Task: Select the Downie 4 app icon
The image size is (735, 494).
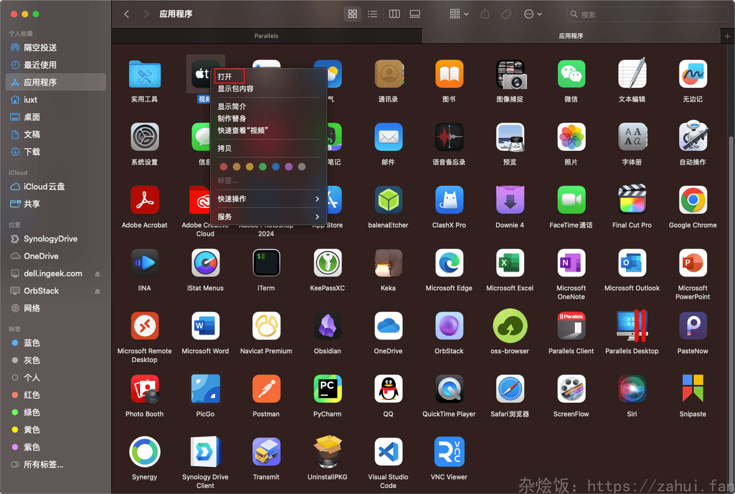Action: (x=510, y=200)
